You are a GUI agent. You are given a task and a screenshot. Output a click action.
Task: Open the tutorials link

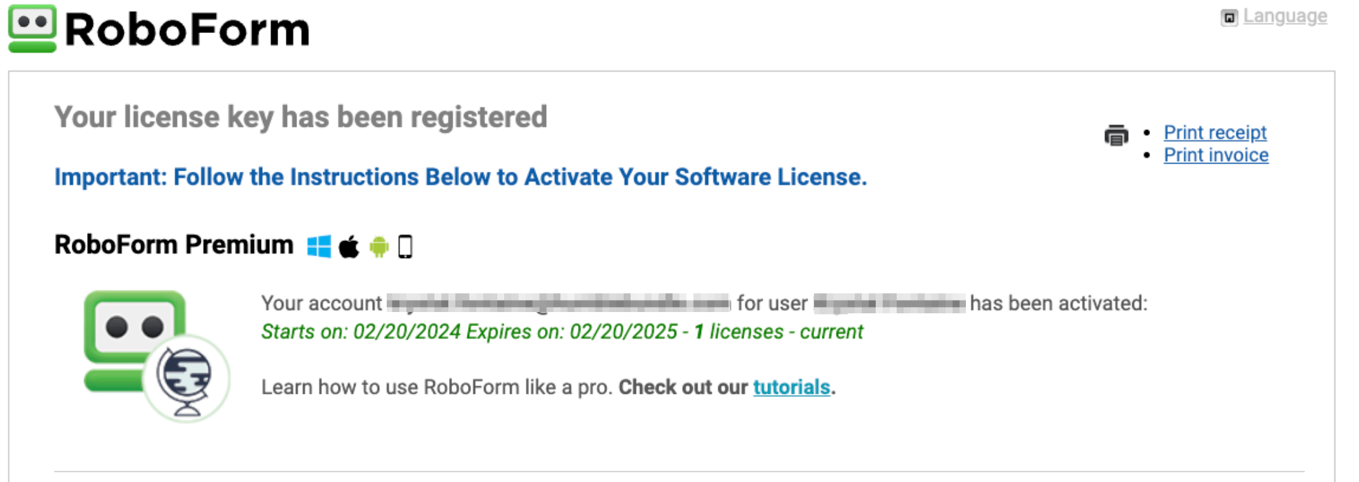[791, 387]
